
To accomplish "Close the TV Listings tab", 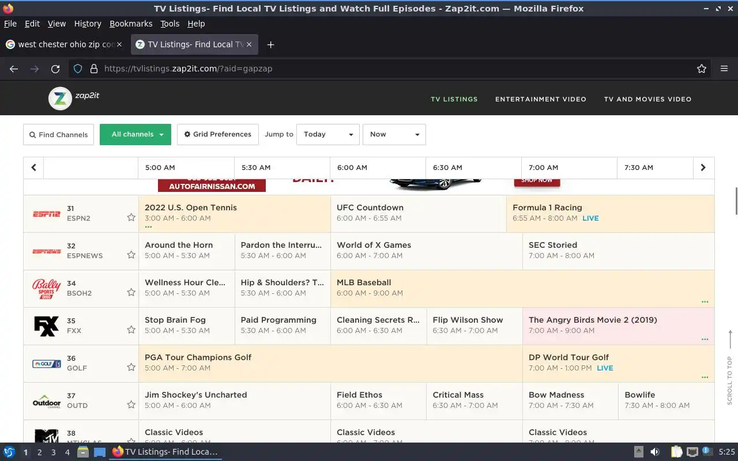I will [x=249, y=44].
